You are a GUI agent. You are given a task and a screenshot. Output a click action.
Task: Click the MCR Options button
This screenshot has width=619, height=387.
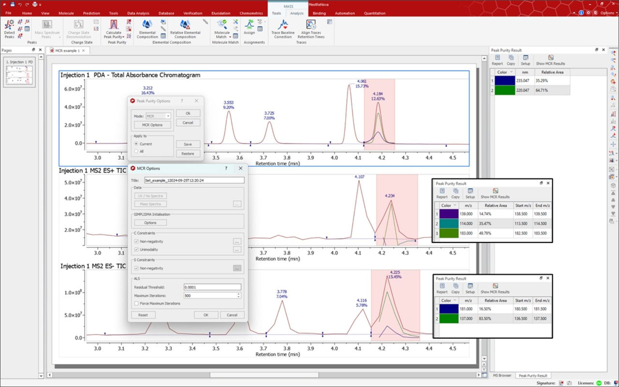pyautogui.click(x=153, y=125)
